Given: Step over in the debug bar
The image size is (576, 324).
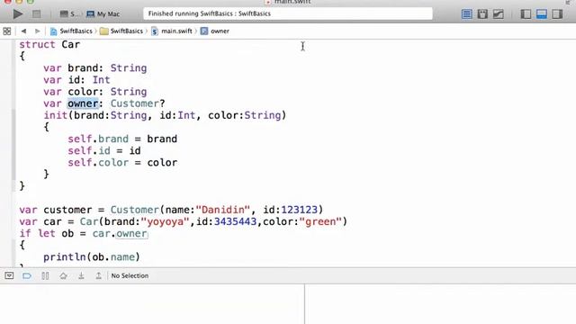Looking at the screenshot, I should pyautogui.click(x=63, y=275).
